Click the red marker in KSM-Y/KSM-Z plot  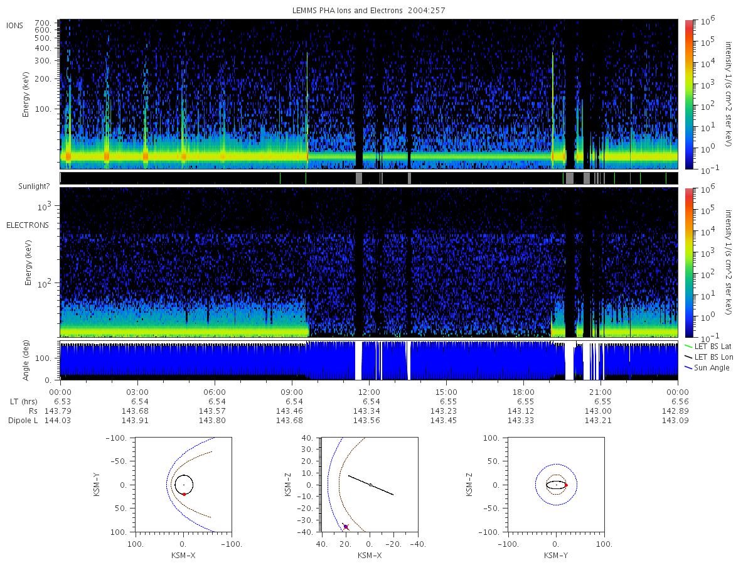coord(565,485)
